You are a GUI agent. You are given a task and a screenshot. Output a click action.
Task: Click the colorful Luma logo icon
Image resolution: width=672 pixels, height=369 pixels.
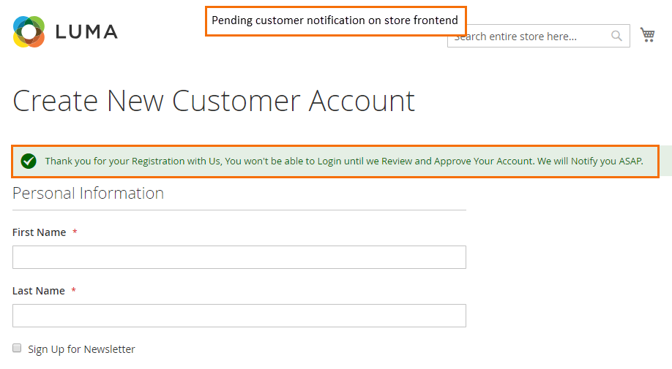(x=29, y=31)
